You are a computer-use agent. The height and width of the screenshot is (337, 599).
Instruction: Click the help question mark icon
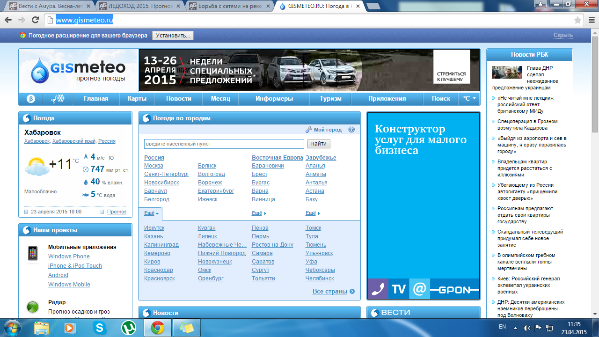(351, 130)
